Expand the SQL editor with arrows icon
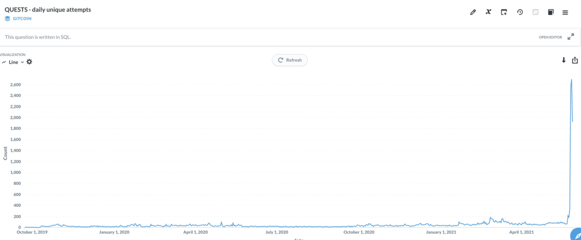Image resolution: width=581 pixels, height=240 pixels. (571, 37)
